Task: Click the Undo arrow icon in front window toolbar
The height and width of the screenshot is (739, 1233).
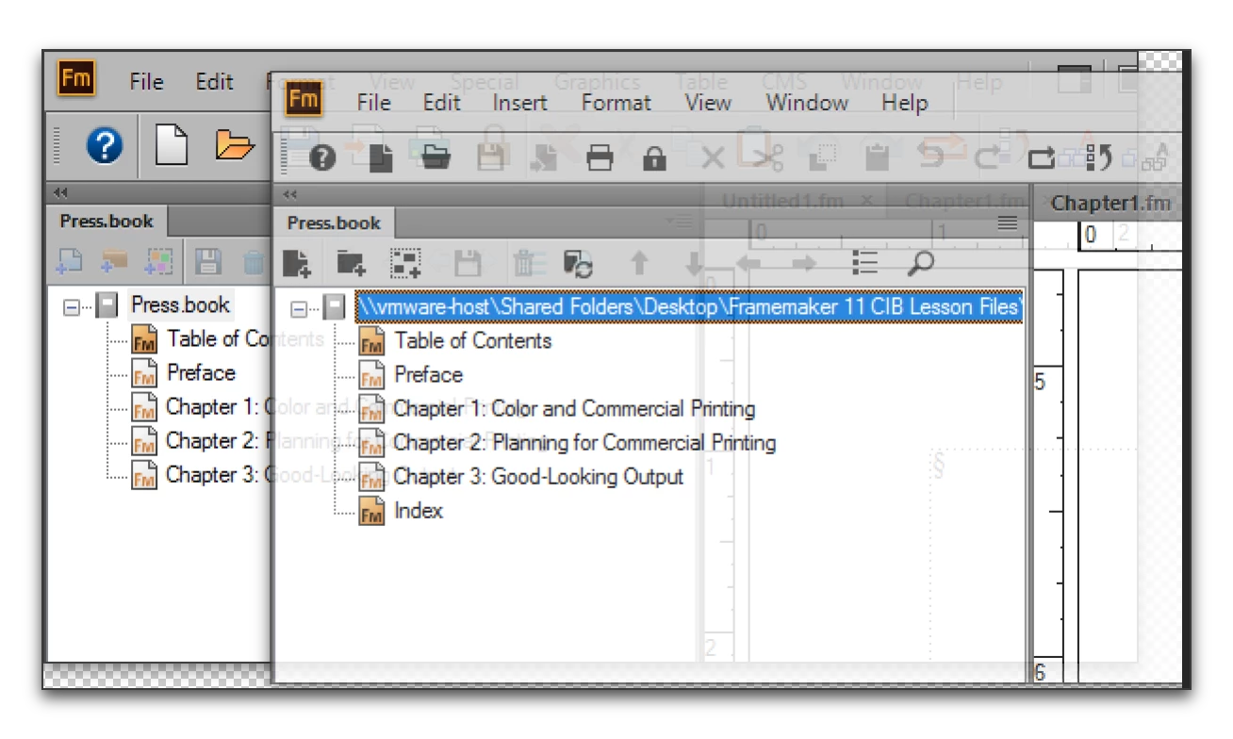Action: (x=932, y=157)
